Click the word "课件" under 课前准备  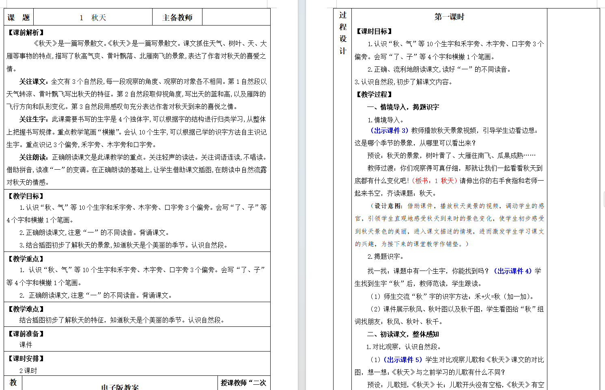pyautogui.click(x=26, y=345)
